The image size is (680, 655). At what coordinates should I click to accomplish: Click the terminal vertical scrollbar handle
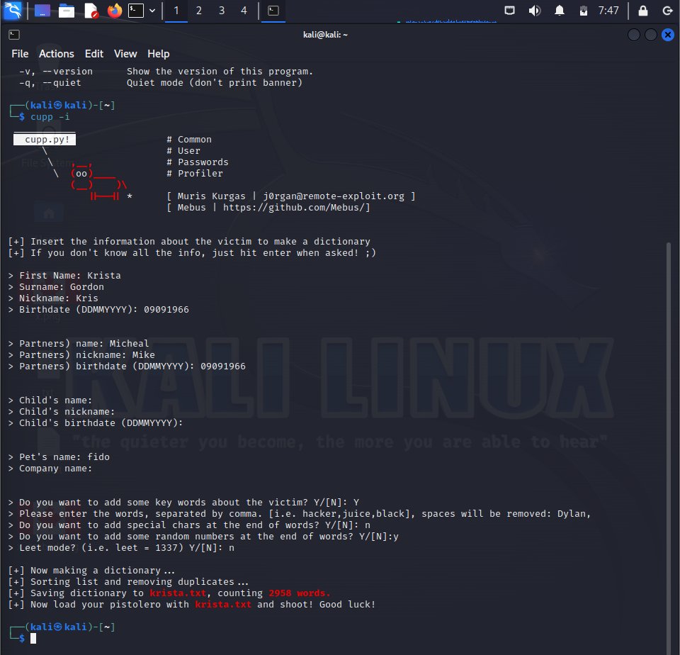669,447
